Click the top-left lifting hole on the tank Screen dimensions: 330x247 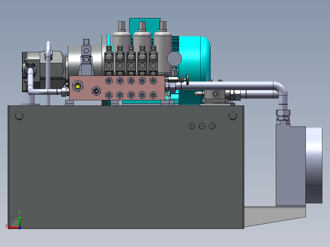click(x=19, y=116)
